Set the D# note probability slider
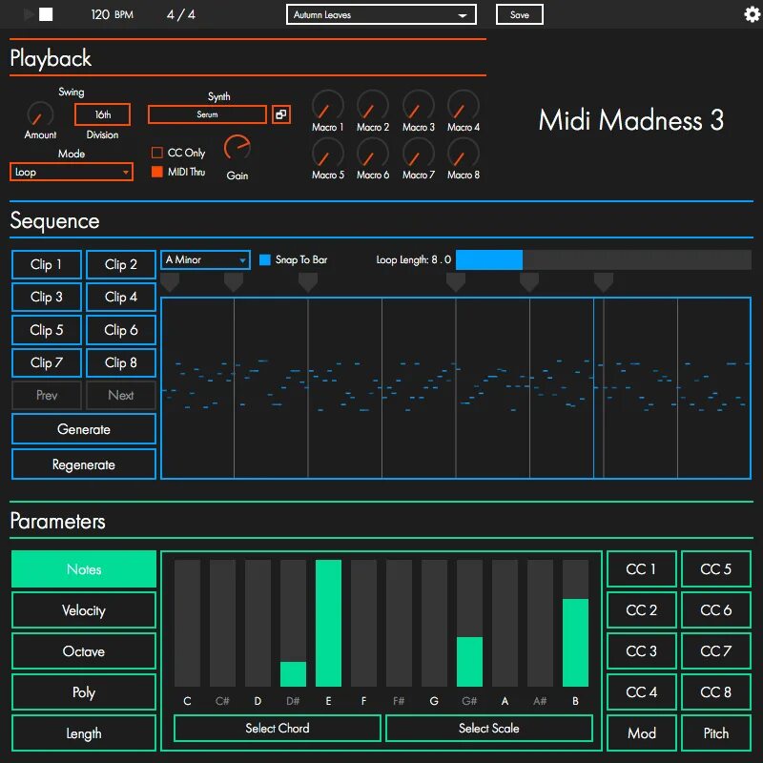763x763 pixels. point(293,624)
